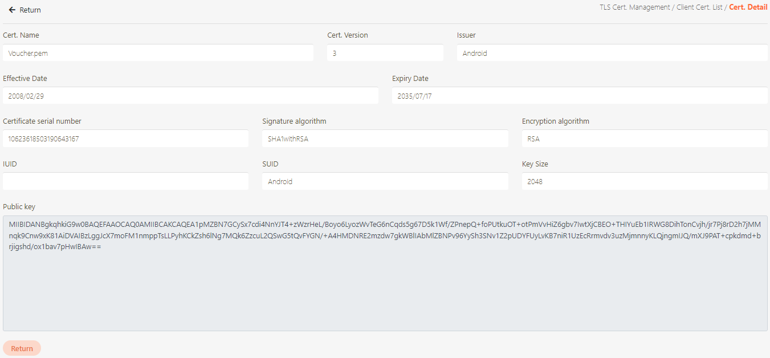Select the SUID field containing Android
The width and height of the screenshot is (770, 358).
(x=385, y=181)
